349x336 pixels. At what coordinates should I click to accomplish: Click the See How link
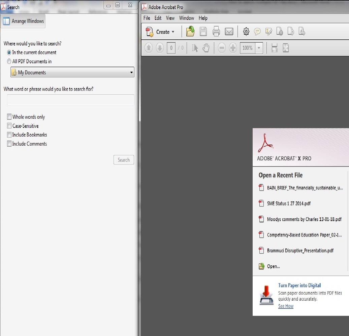coord(286,306)
